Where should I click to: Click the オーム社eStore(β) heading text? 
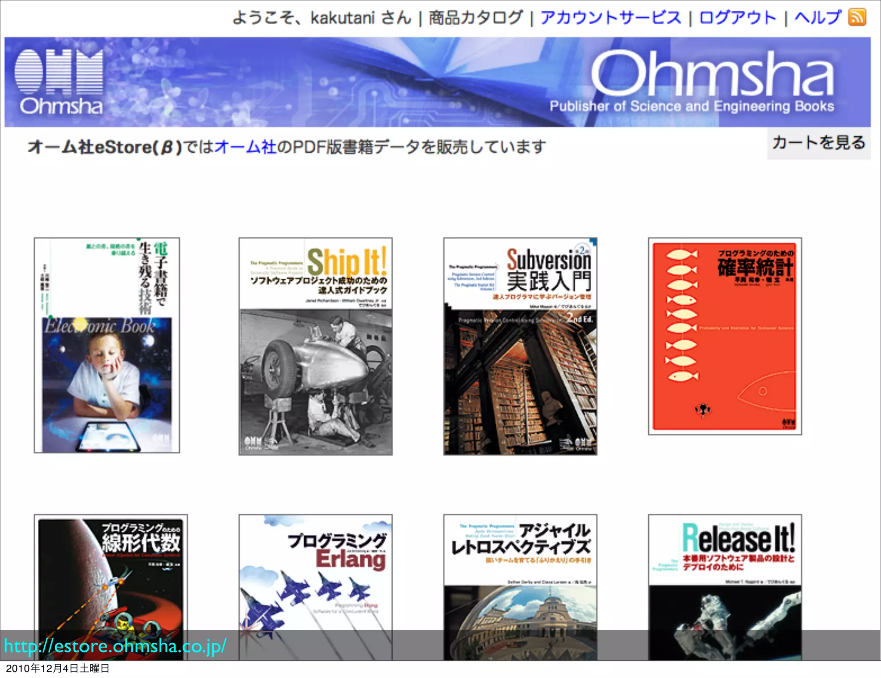105,147
